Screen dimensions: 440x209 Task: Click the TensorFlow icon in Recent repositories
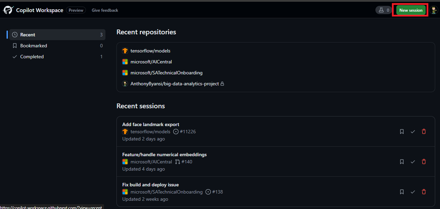tap(125, 51)
